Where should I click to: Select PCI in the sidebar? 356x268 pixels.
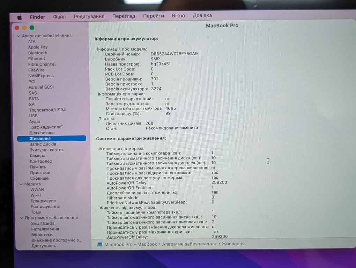tap(32, 81)
